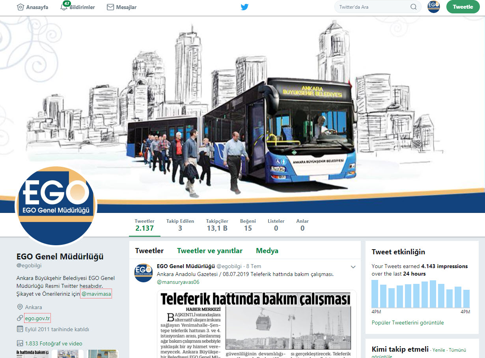Click the Anasayfa home icon

point(21,7)
